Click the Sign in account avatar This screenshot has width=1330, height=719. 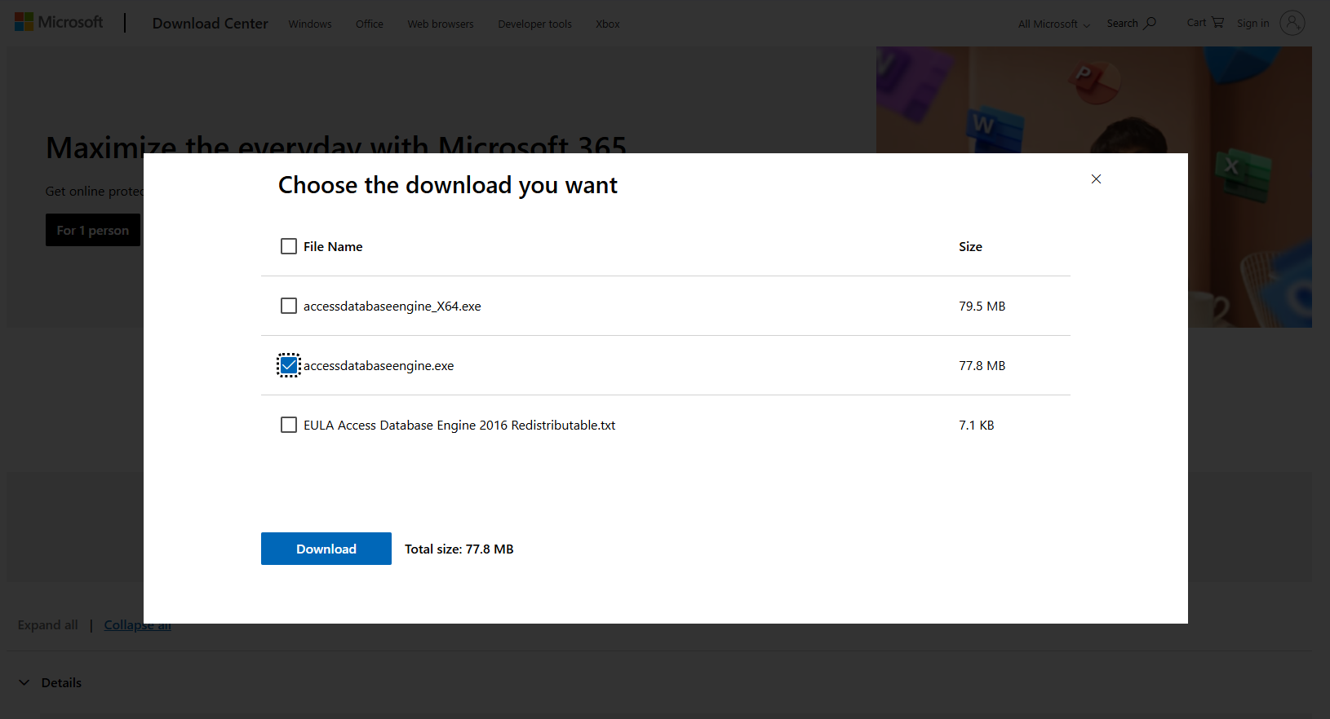point(1292,23)
